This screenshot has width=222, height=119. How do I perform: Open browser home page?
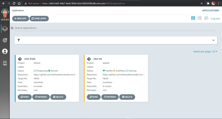[19, 3]
